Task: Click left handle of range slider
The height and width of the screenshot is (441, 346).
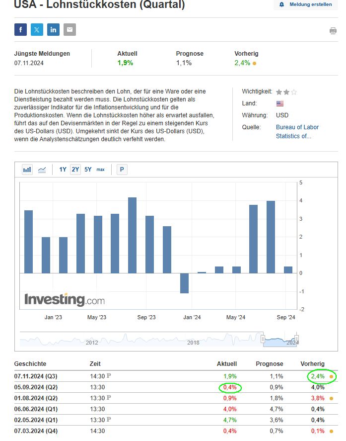Action: [263, 339]
